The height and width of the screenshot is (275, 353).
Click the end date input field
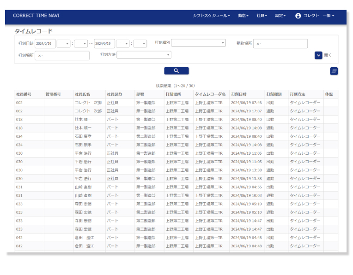[104, 44]
